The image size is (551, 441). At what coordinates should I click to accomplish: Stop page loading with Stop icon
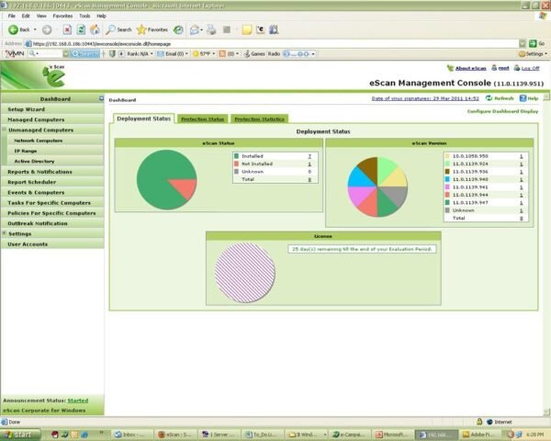click(x=67, y=30)
